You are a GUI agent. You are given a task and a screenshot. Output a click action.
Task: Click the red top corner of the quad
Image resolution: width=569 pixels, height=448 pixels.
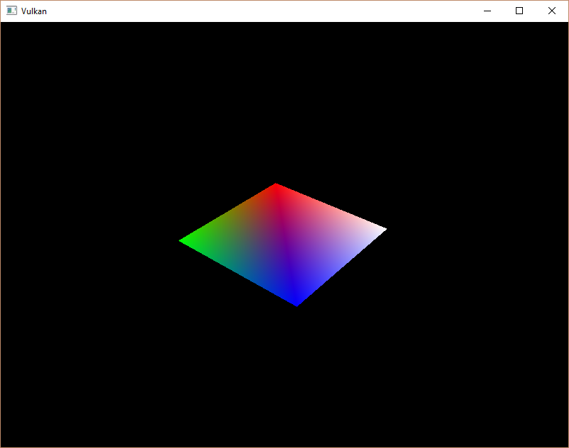(276, 186)
